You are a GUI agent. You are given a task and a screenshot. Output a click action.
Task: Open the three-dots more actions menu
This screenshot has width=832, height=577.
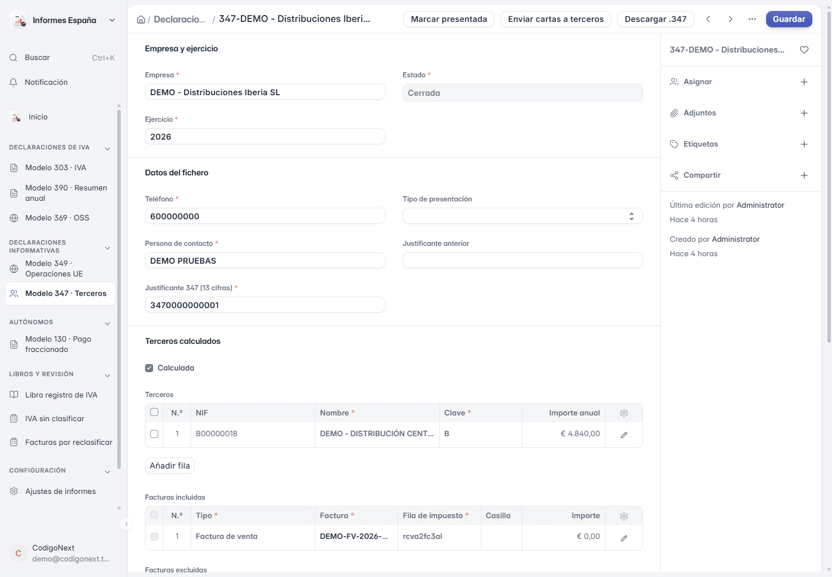point(752,19)
